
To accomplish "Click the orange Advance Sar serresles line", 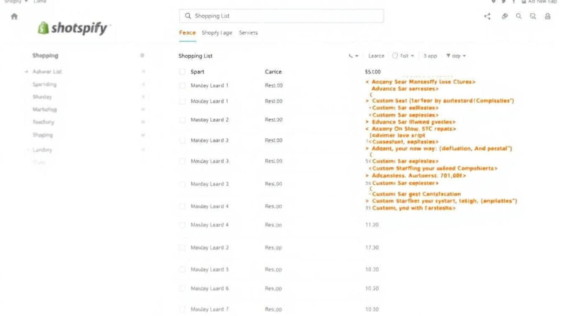I will coord(405,89).
